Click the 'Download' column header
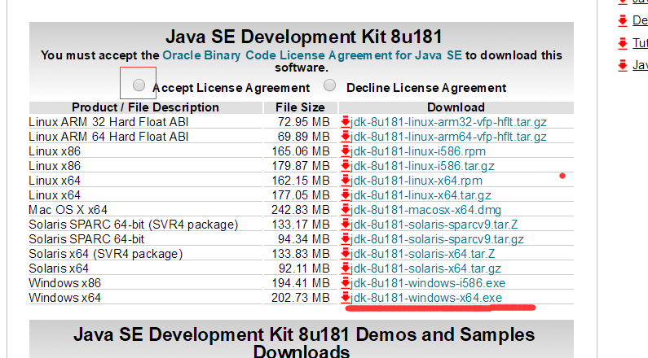Viewport: 648px width, 358px height. click(x=456, y=107)
